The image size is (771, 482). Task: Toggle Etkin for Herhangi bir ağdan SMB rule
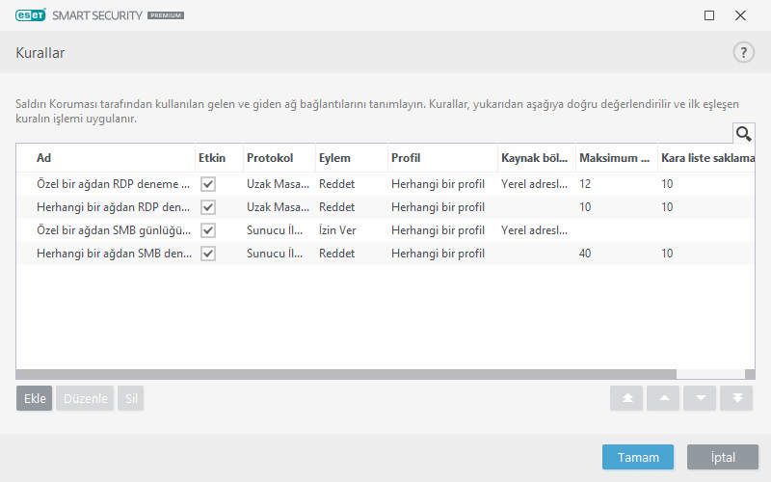pyautogui.click(x=207, y=254)
